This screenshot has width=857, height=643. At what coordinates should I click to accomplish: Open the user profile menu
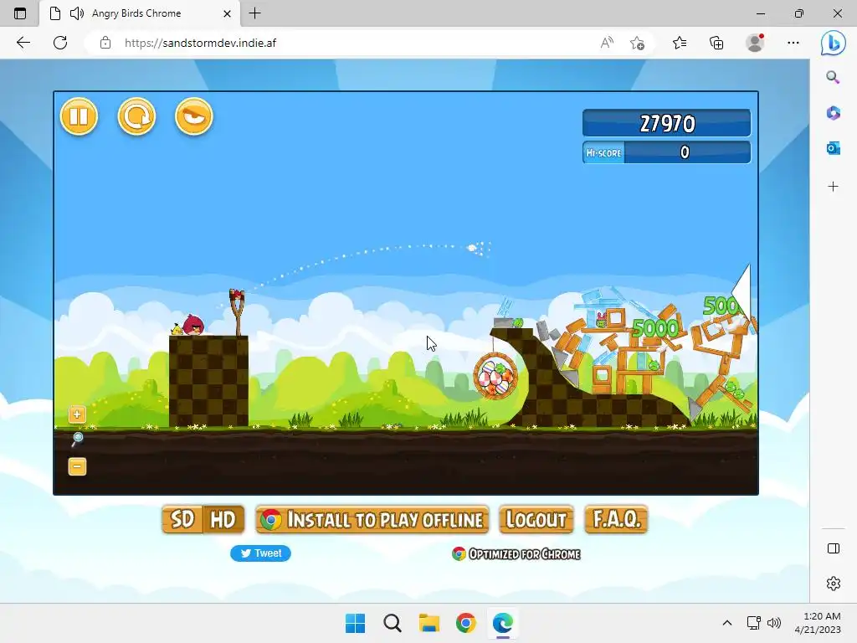click(755, 43)
